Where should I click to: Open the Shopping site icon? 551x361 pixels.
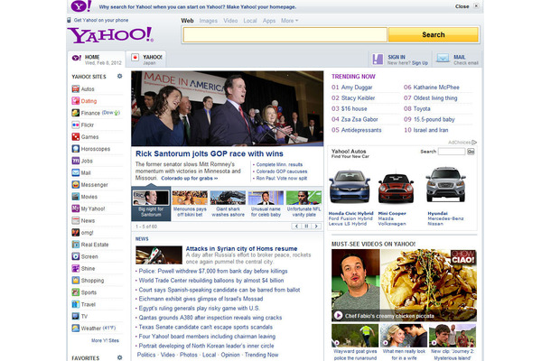coord(76,281)
